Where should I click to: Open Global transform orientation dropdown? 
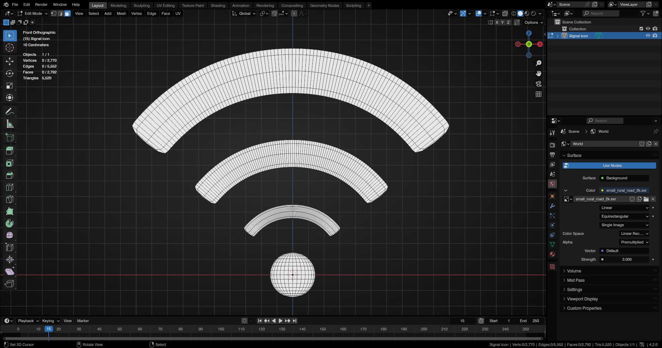pos(244,13)
